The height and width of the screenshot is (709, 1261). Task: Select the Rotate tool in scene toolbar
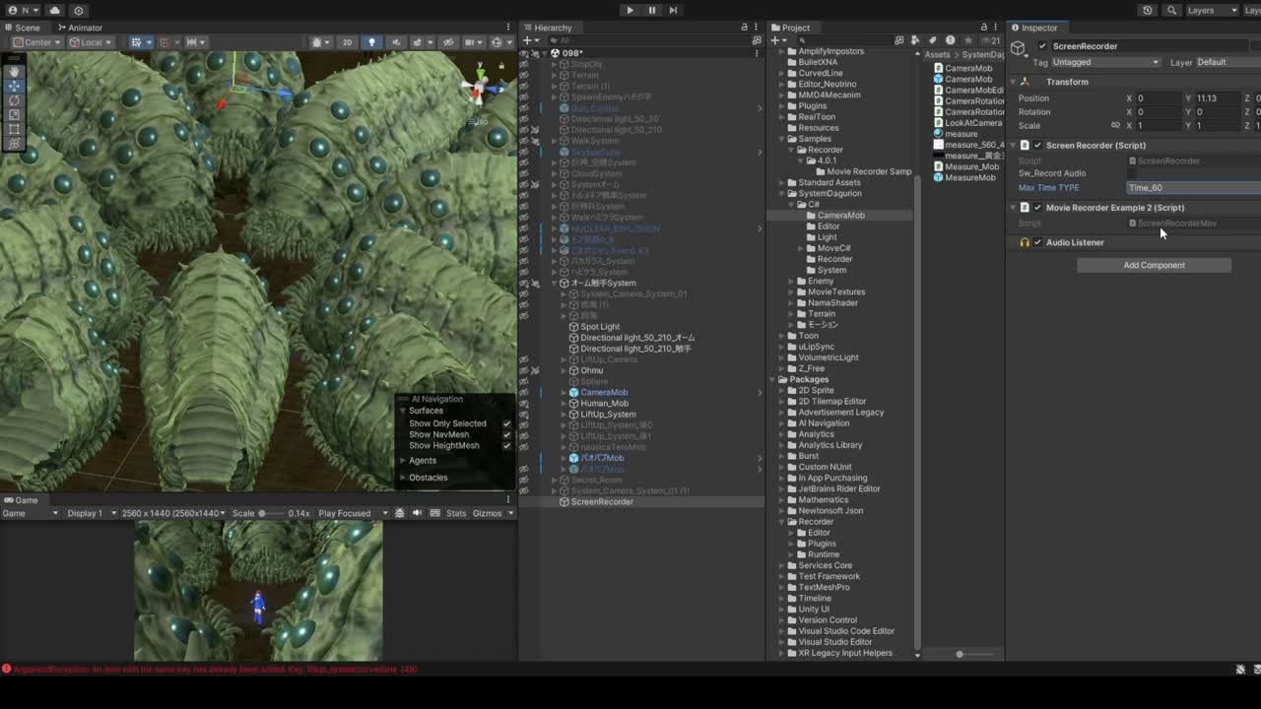(x=14, y=100)
